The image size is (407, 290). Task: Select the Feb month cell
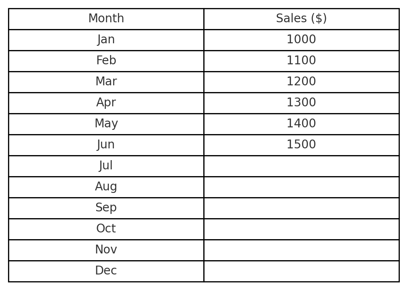[x=106, y=61]
